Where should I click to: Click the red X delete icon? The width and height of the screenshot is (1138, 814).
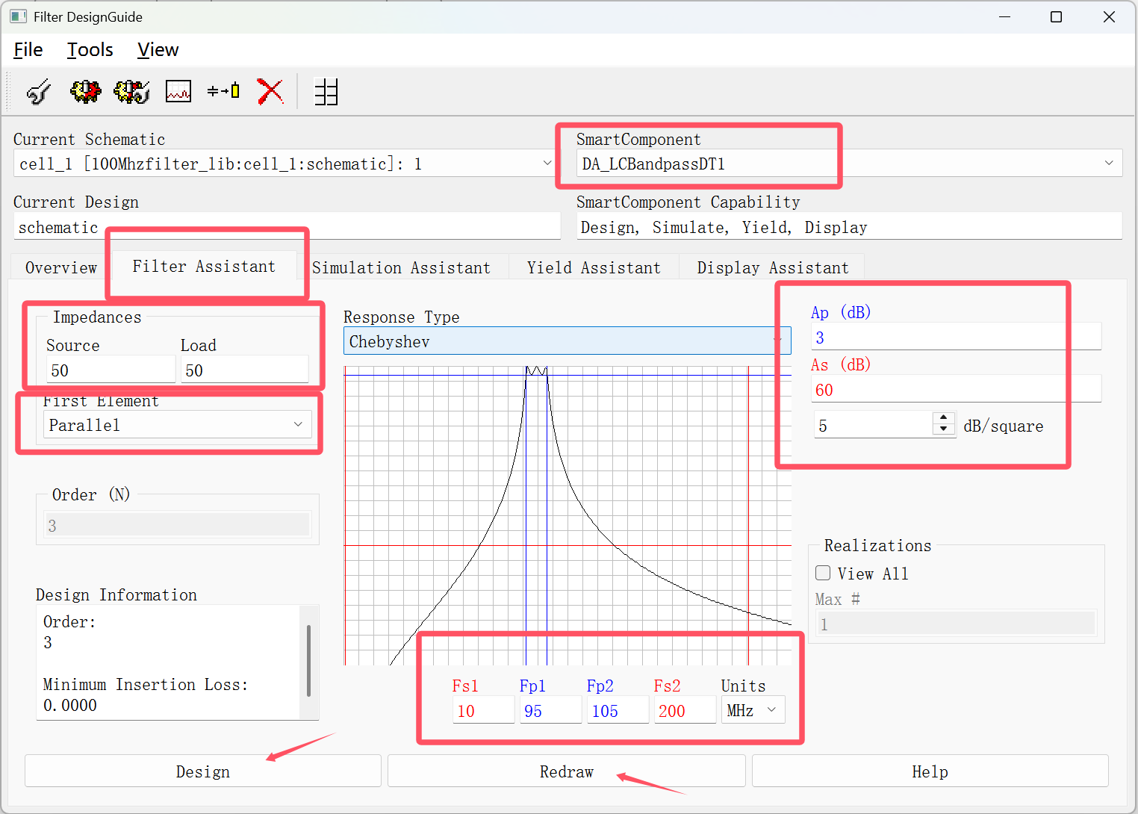click(x=270, y=92)
